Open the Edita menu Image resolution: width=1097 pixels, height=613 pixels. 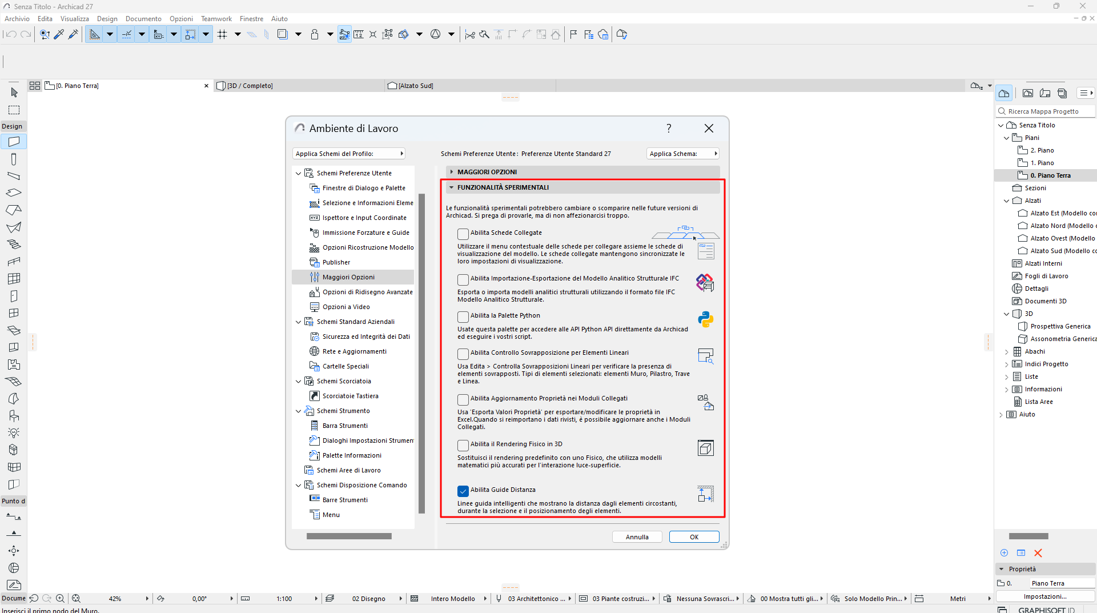click(x=45, y=19)
